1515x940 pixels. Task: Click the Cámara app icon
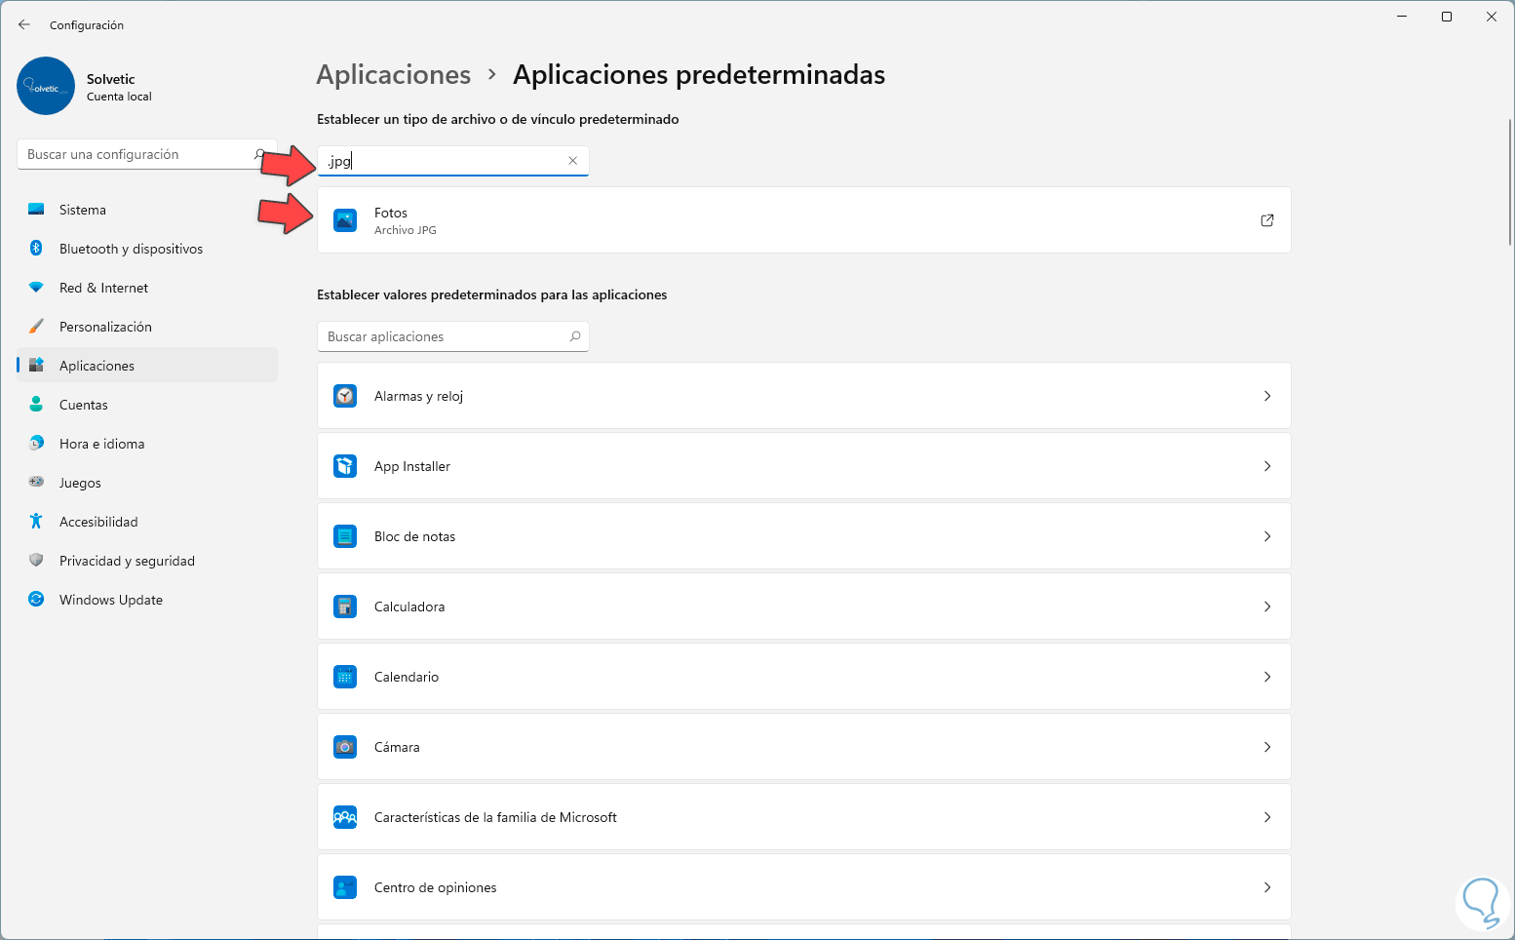click(x=345, y=747)
